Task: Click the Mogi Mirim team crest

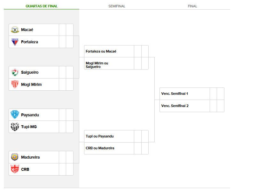Action: point(15,85)
